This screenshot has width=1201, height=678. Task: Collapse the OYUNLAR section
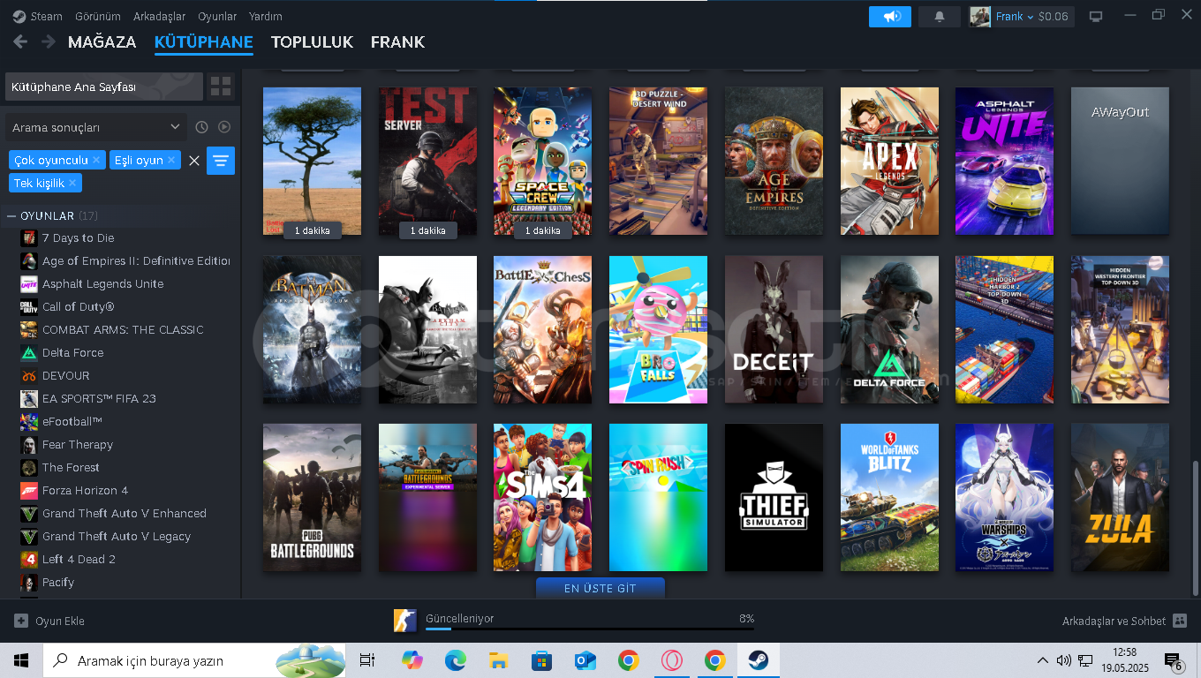(x=11, y=215)
